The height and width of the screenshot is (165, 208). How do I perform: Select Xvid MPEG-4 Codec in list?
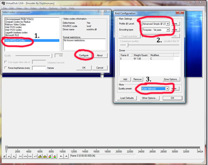pos(32,40)
